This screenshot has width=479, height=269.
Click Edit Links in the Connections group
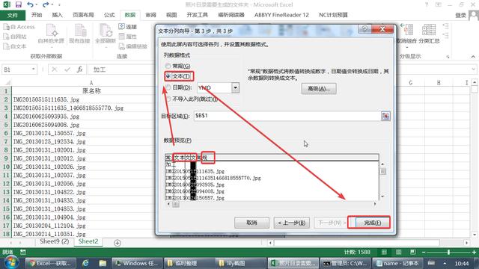133,46
